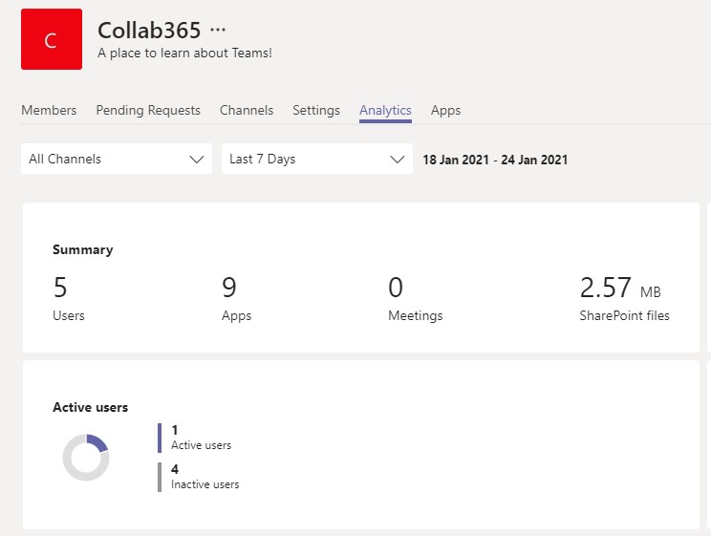Click the date range 18 Jan 2021 text
This screenshot has height=536, width=711.
click(x=456, y=160)
